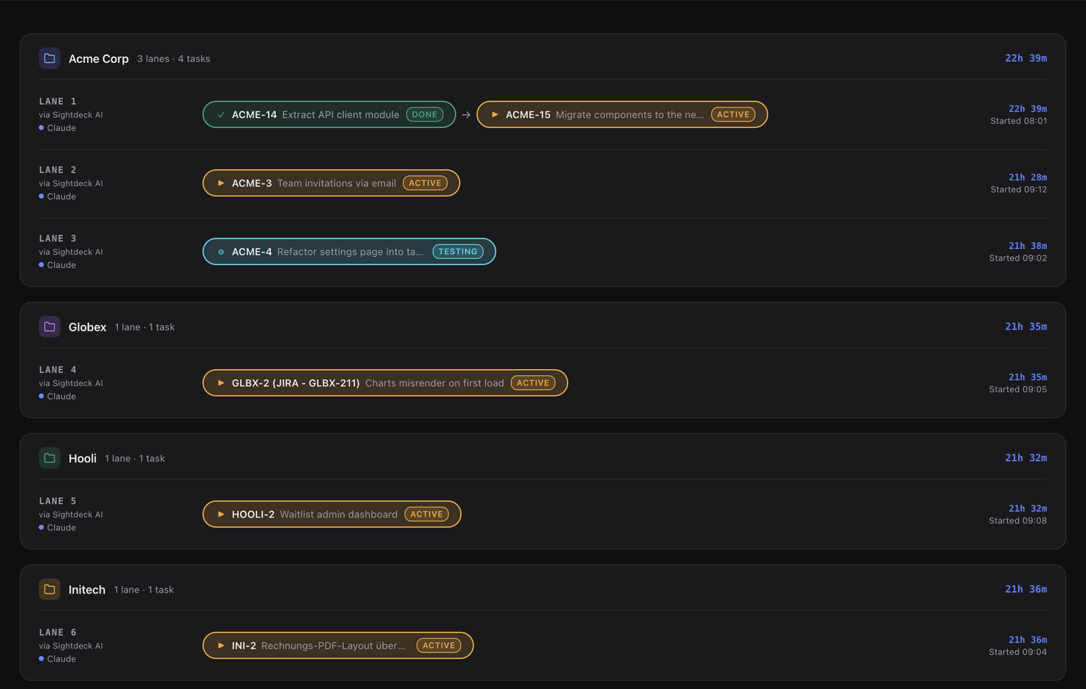Select the Initech project title
The height and width of the screenshot is (689, 1086).
point(87,590)
